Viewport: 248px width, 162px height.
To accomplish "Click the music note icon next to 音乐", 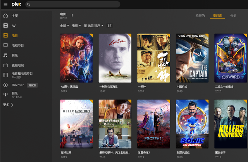I will point(5,55).
